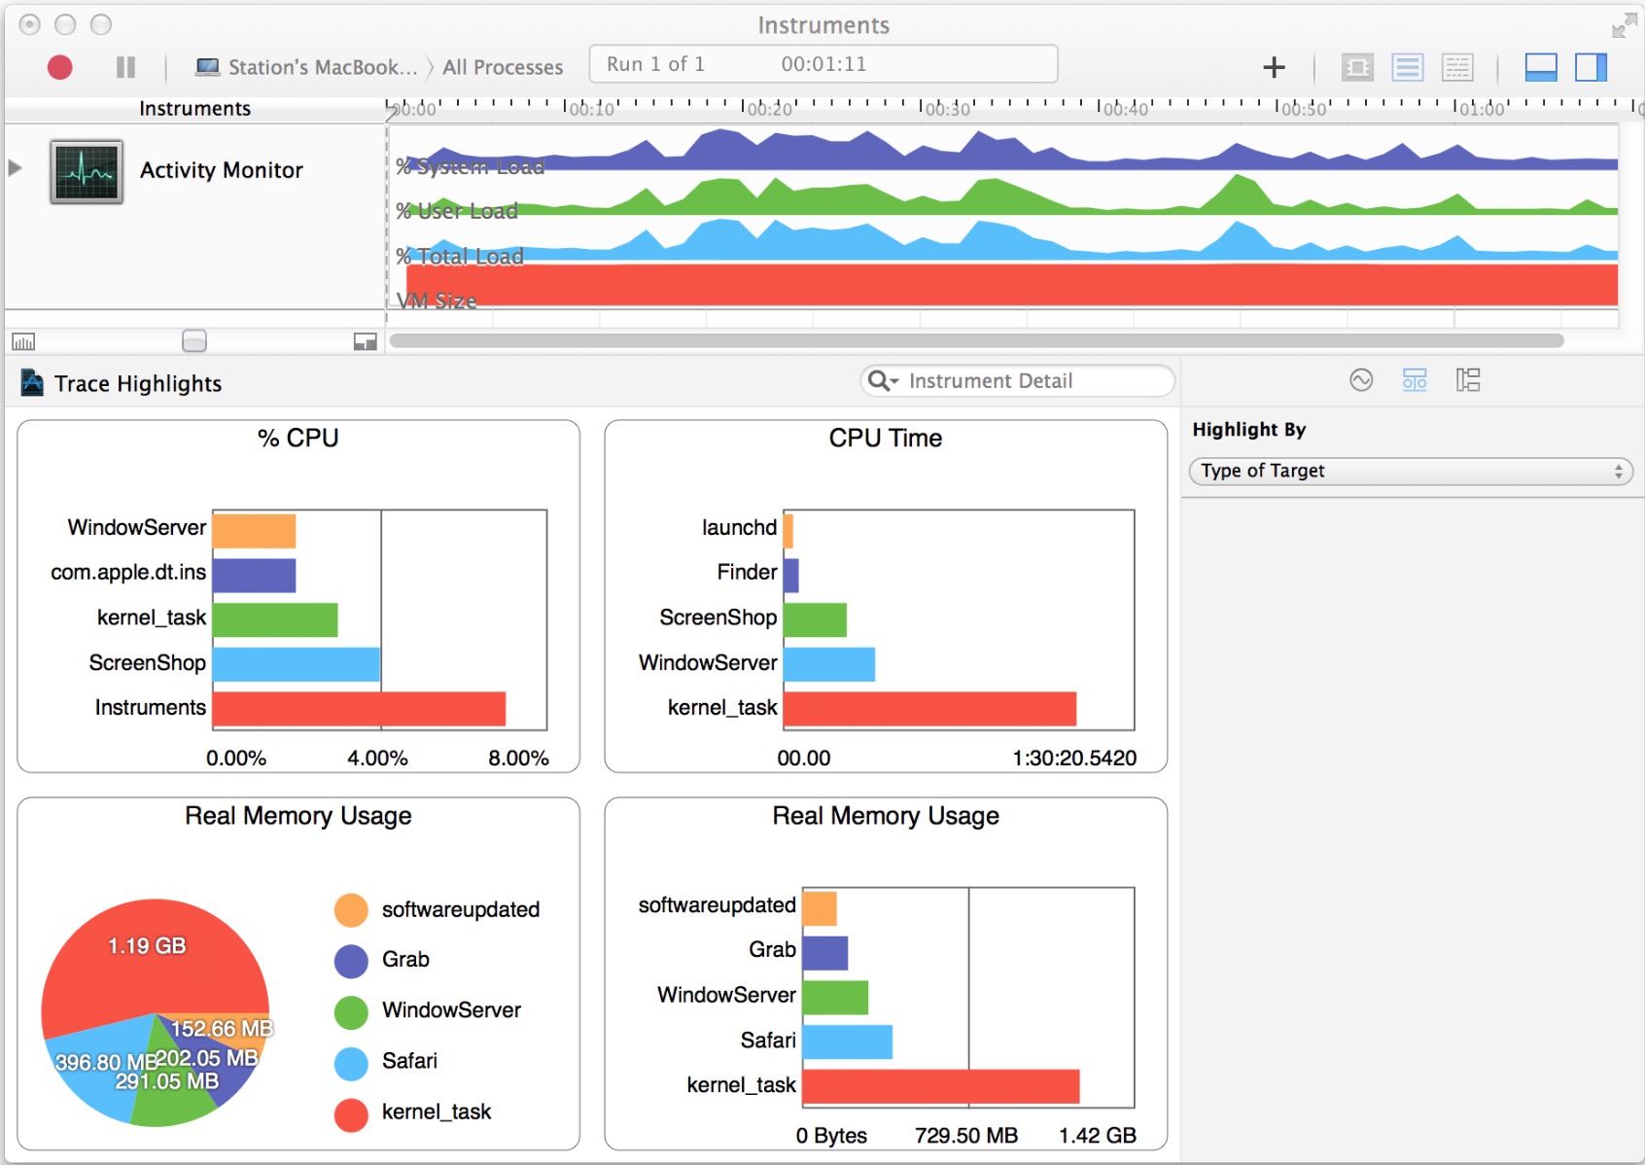Switch to the instruments list view icon
Viewport: 1645px width, 1165px height.
pyautogui.click(x=1407, y=67)
